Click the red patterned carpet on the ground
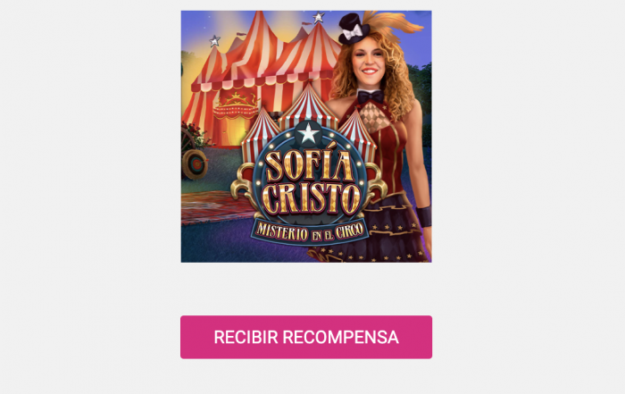Image resolution: width=625 pixels, height=394 pixels. click(x=216, y=206)
